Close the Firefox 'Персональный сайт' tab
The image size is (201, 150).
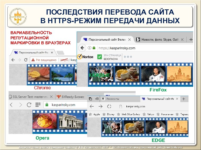pyautogui.click(x=130, y=40)
